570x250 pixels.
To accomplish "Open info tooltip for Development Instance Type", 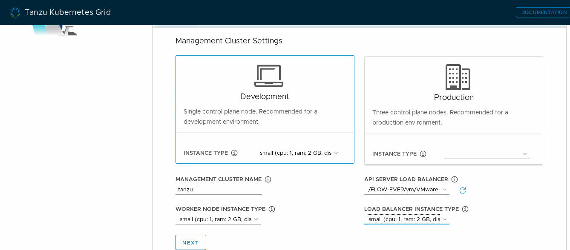I will pos(234,153).
